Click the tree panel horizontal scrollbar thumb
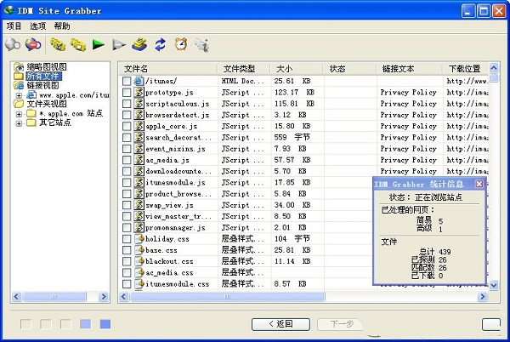510x342 pixels. click(x=54, y=296)
